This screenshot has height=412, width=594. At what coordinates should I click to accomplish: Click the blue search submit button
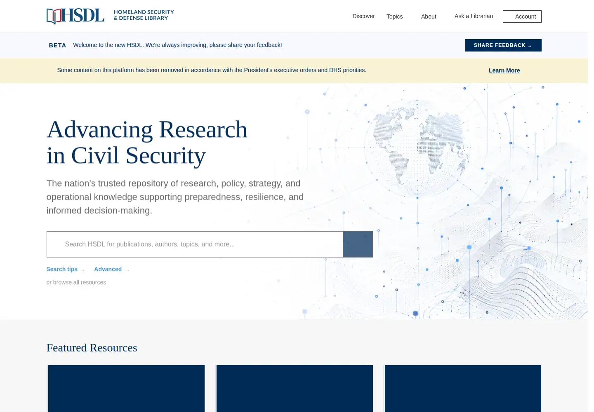[358, 244]
